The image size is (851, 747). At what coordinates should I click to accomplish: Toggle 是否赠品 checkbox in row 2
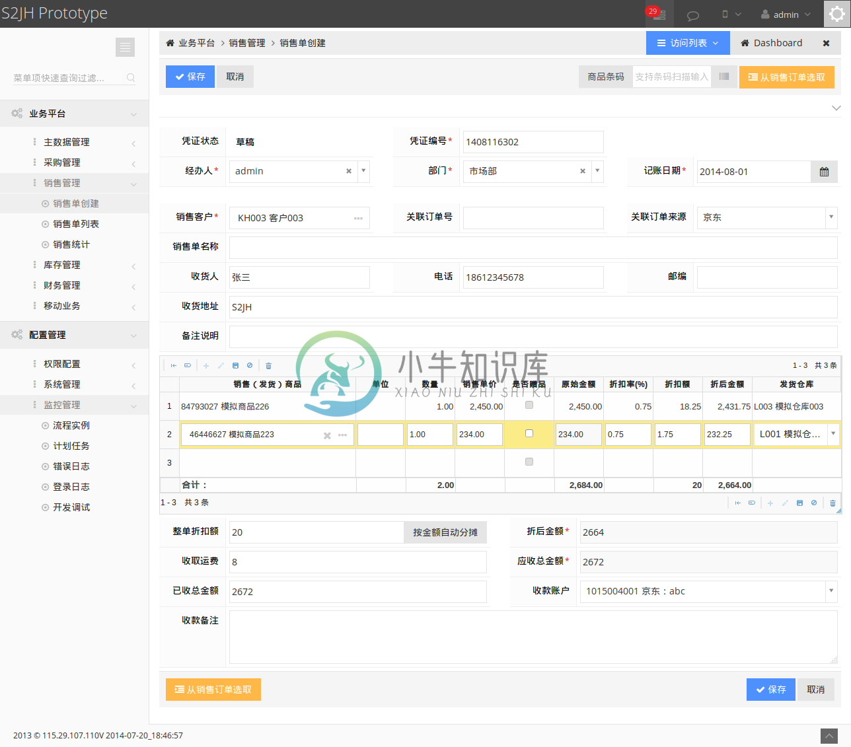529,433
